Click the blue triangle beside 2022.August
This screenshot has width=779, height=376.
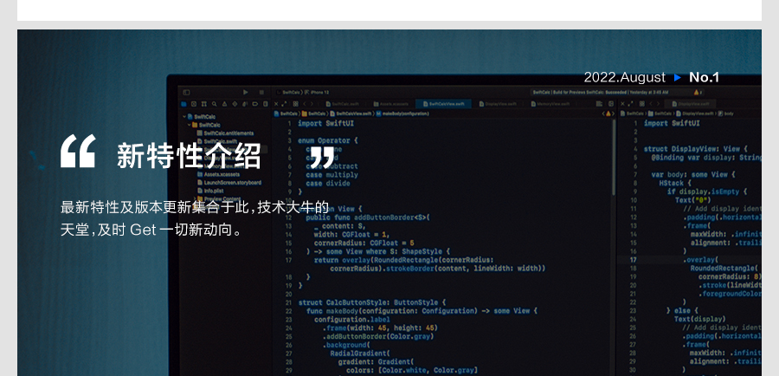point(678,78)
